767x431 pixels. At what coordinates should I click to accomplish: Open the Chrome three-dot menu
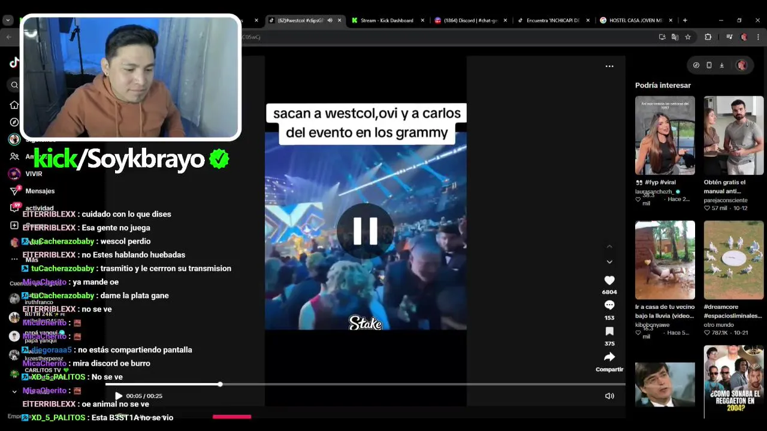coord(757,37)
